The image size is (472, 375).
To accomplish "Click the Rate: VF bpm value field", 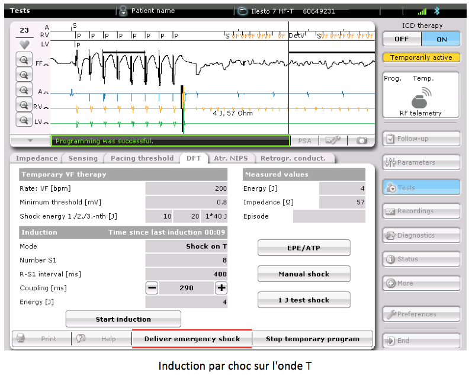I will [x=186, y=188].
